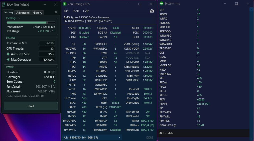Image resolution: width=254 pixels, height=141 pixels.
Task: Minimize the RAM Test window
Action: [45, 5]
